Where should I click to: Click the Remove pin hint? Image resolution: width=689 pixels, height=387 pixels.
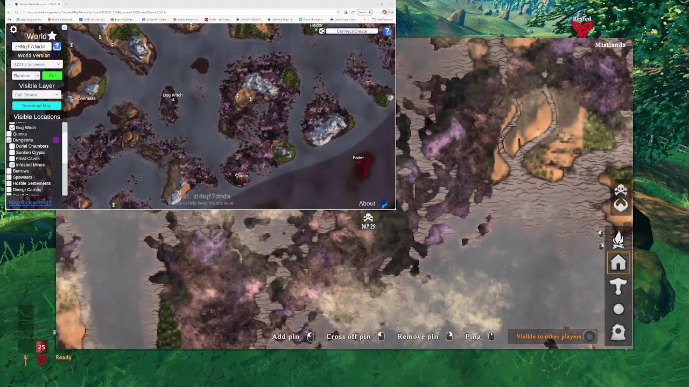[x=418, y=336]
